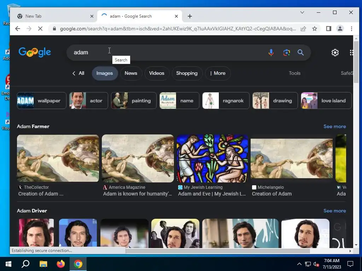Switch to the Shopping tab

(x=187, y=73)
